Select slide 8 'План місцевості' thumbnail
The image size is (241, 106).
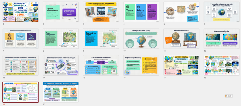(x=61, y=38)
